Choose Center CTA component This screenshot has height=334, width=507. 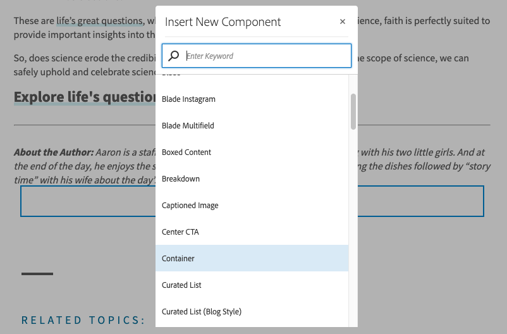(x=180, y=232)
